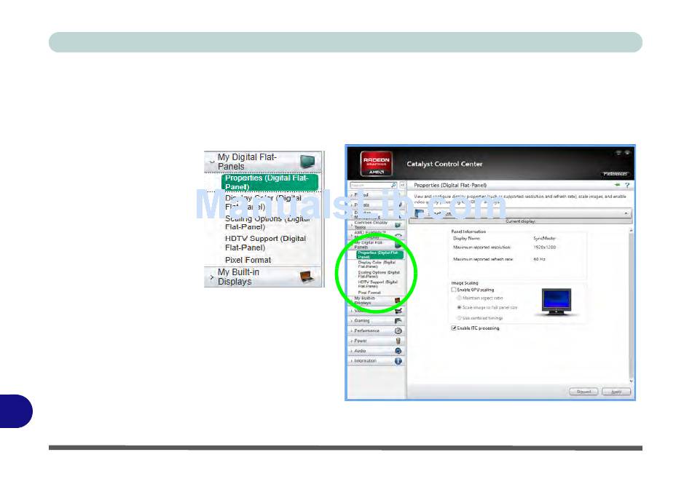Uncheck Enable ITC processing
Screen dimensions: 692x487
454,328
